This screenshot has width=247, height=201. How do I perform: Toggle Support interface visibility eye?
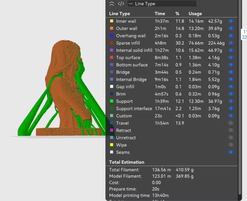pyautogui.click(x=231, y=109)
